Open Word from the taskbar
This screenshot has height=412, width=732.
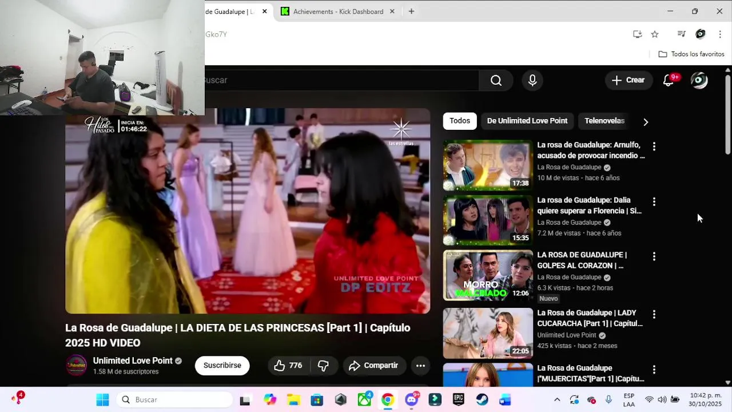pos(505,399)
